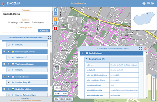Collapse Távhő hálózat header in details panel

click(x=83, y=53)
